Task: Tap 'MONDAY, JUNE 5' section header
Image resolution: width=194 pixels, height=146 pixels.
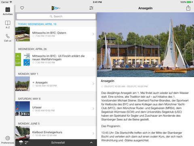Action: (29, 124)
